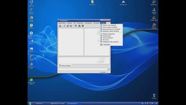The height and width of the screenshot is (105, 186).
Task: Switch to the Сервер не выбран chat tab
Action: click(65, 66)
